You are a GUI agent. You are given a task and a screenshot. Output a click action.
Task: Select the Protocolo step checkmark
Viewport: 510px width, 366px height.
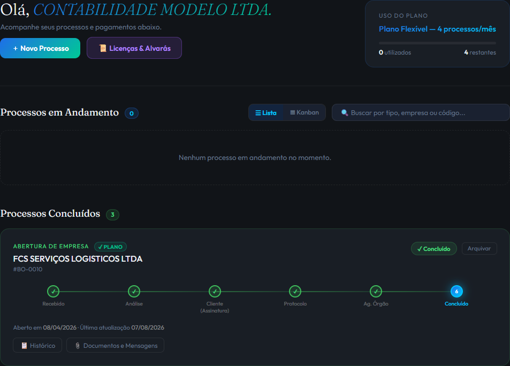pos(295,292)
